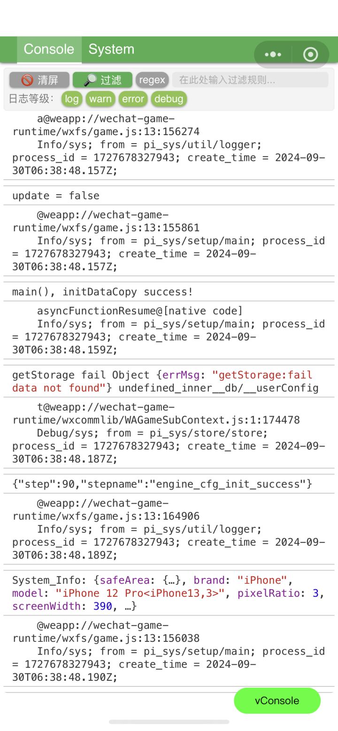Select the "initDataCopy success!" log line
This screenshot has width=338, height=731.
[102, 292]
